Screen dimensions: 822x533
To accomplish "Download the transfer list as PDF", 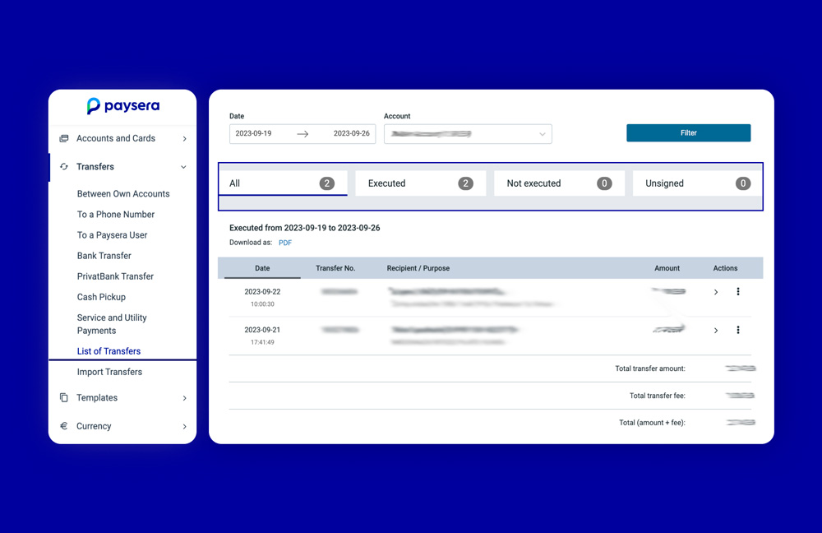I will tap(284, 242).
